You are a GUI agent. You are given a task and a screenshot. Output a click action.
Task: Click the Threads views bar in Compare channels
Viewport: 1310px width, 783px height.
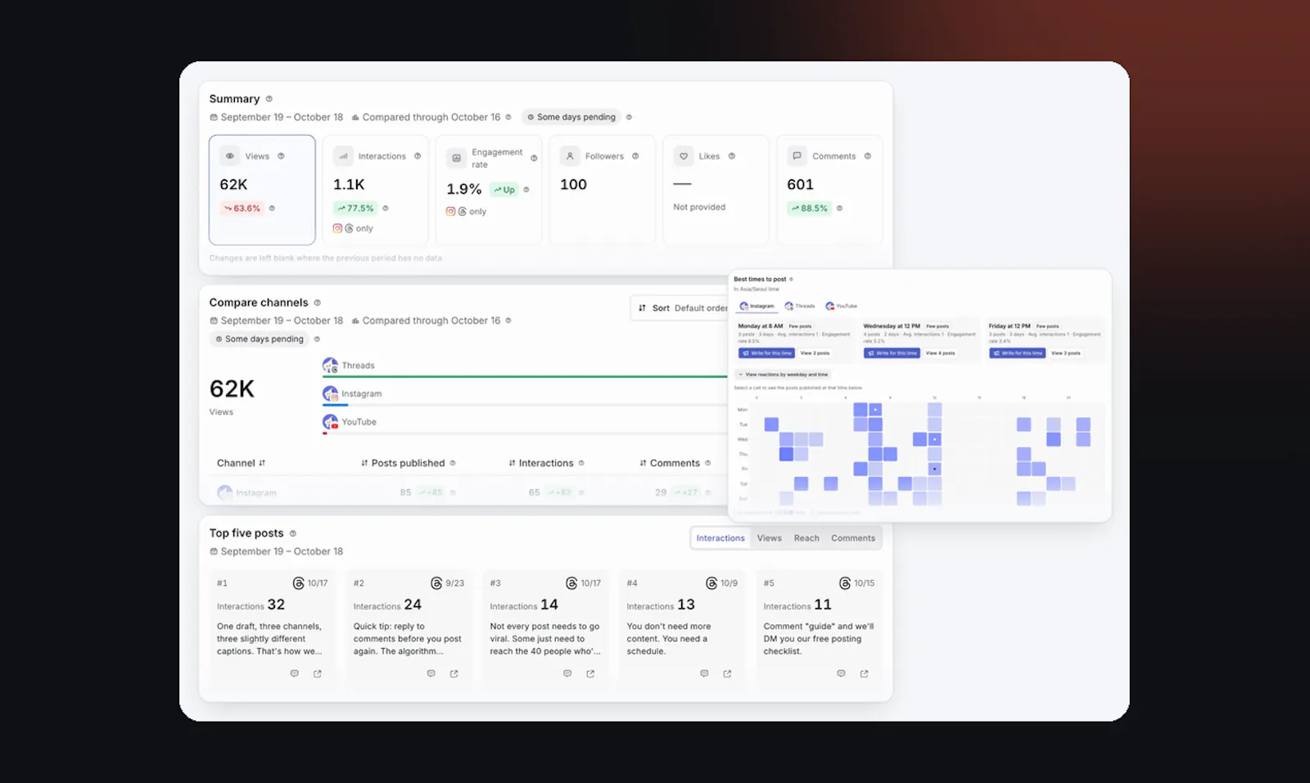525,376
